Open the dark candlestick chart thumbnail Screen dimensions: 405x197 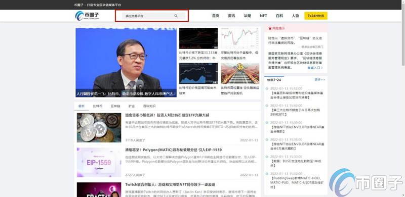pos(198,38)
